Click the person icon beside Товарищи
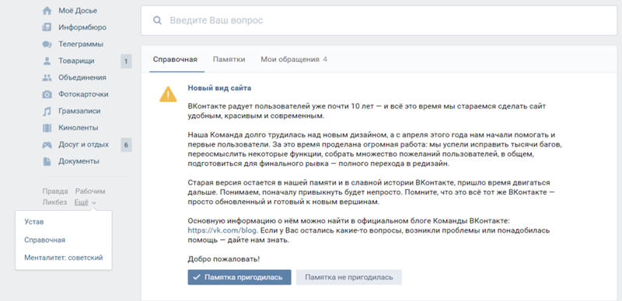 tap(47, 61)
